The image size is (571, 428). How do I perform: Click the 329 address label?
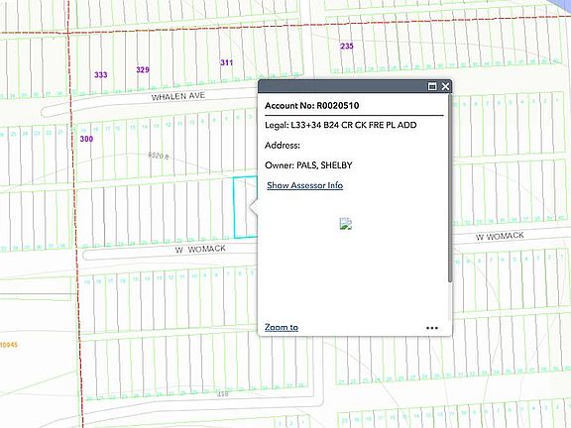coord(143,70)
